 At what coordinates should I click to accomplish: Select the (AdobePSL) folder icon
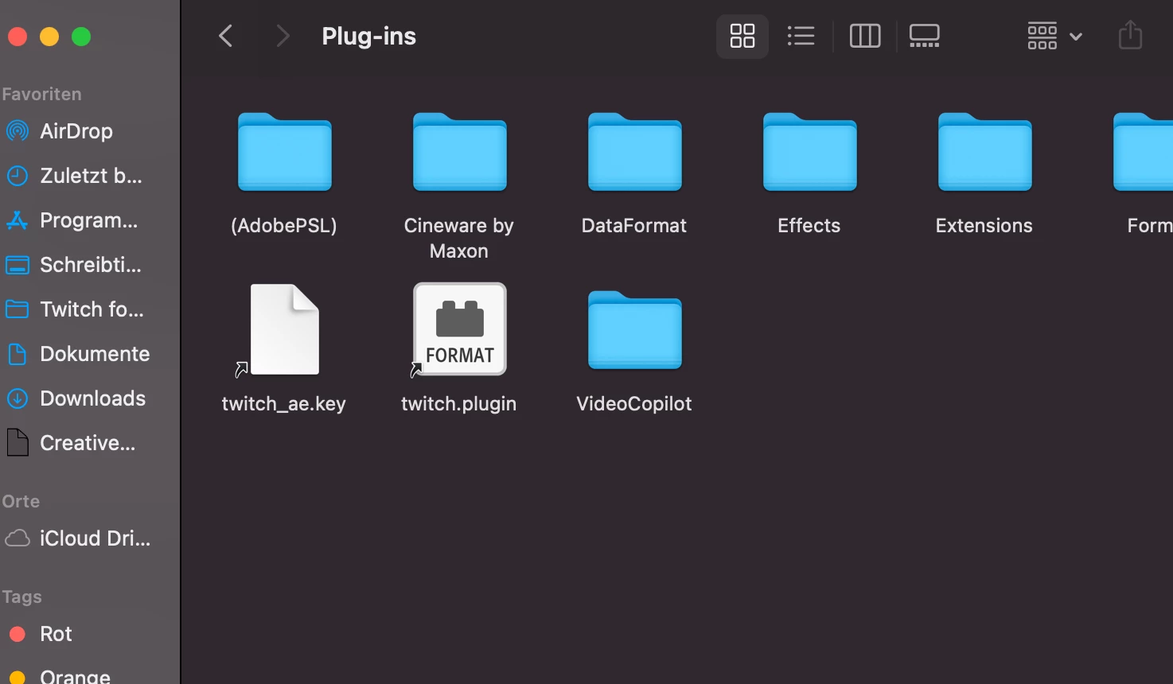click(x=285, y=152)
